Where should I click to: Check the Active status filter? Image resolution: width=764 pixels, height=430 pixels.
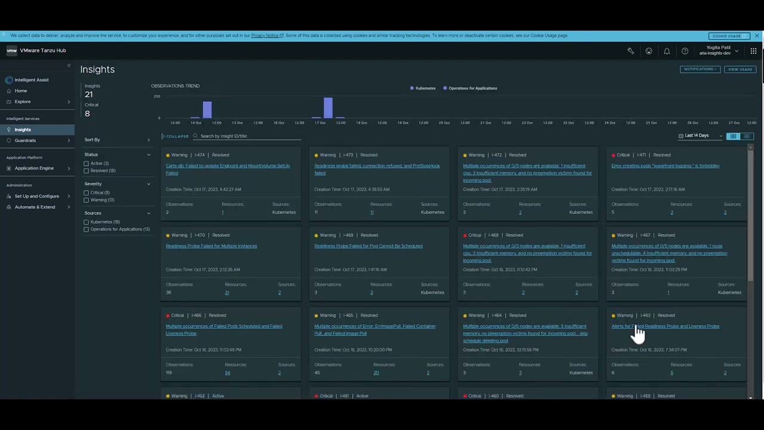tap(86, 164)
